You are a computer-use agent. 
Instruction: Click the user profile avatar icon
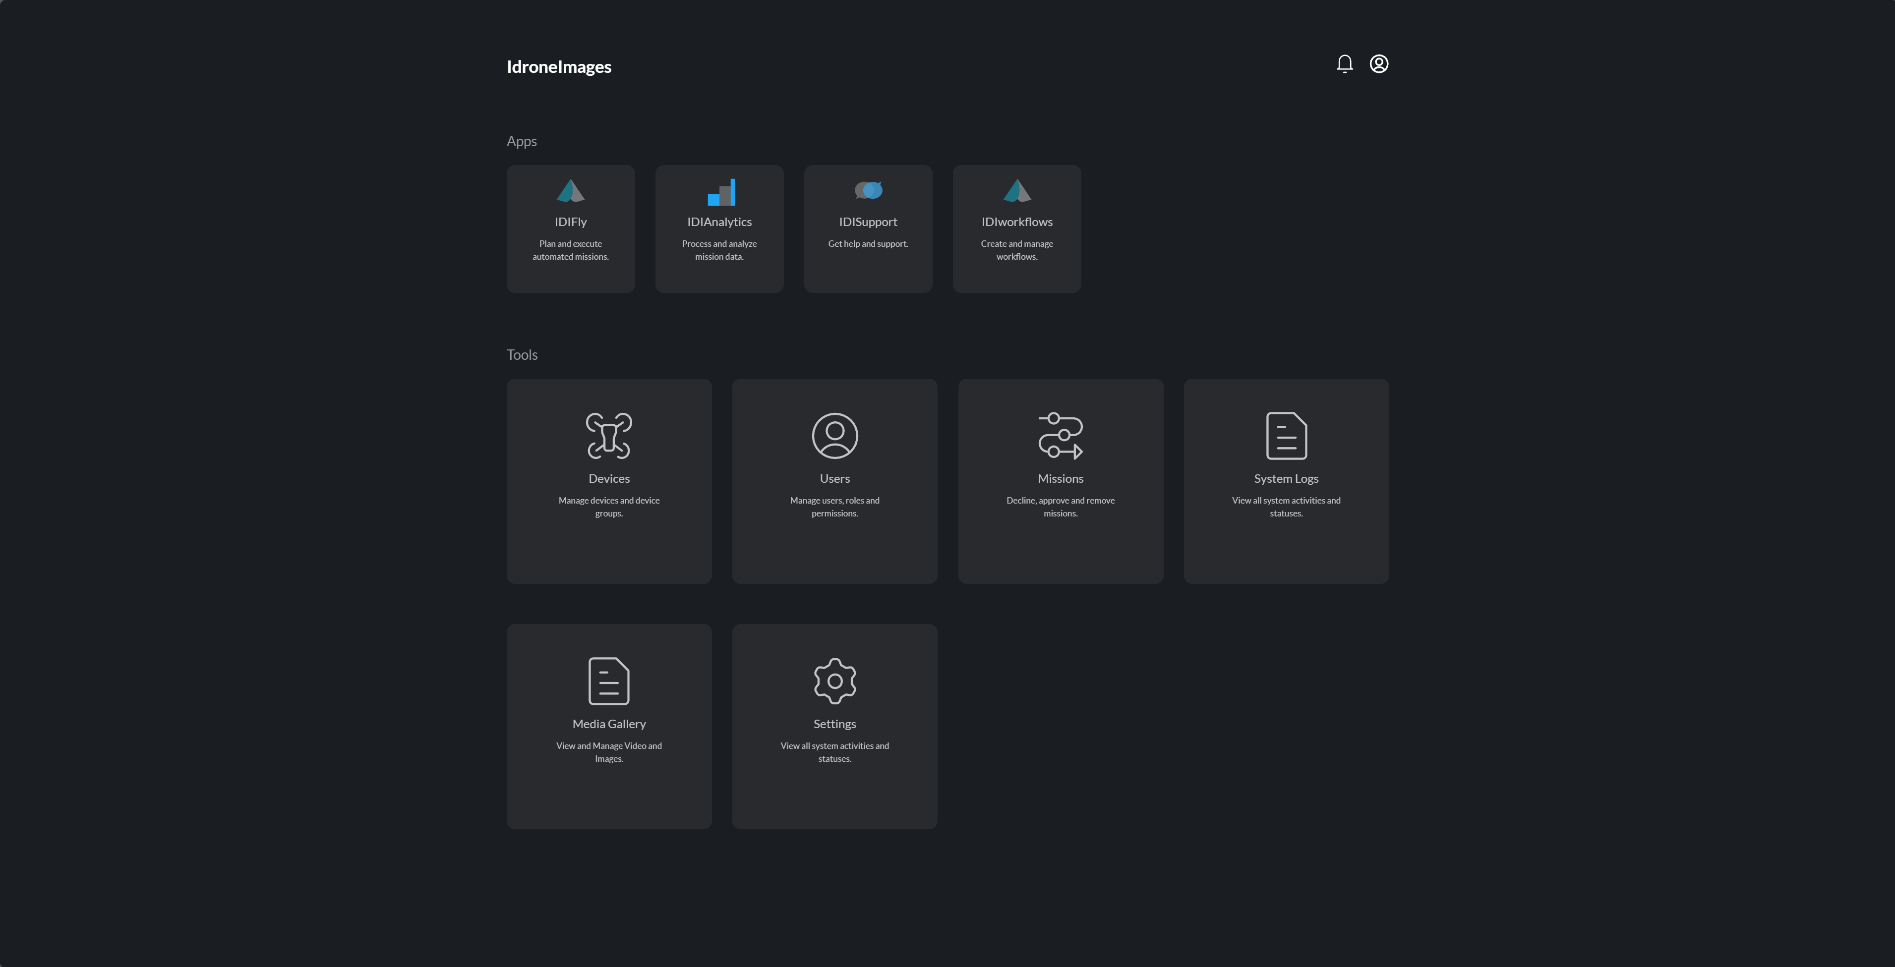[x=1378, y=64]
